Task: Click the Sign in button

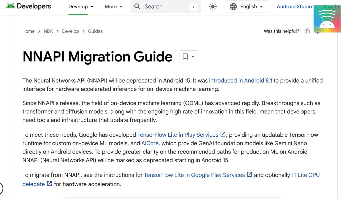Action: (x=331, y=6)
